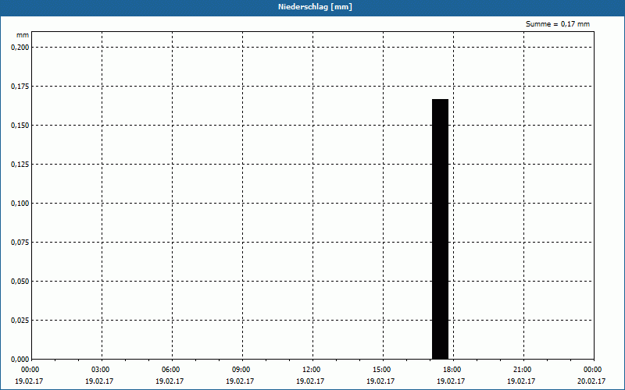The height and width of the screenshot is (390, 625).
Task: Click the 20.02.17 date label
Action: (591, 381)
